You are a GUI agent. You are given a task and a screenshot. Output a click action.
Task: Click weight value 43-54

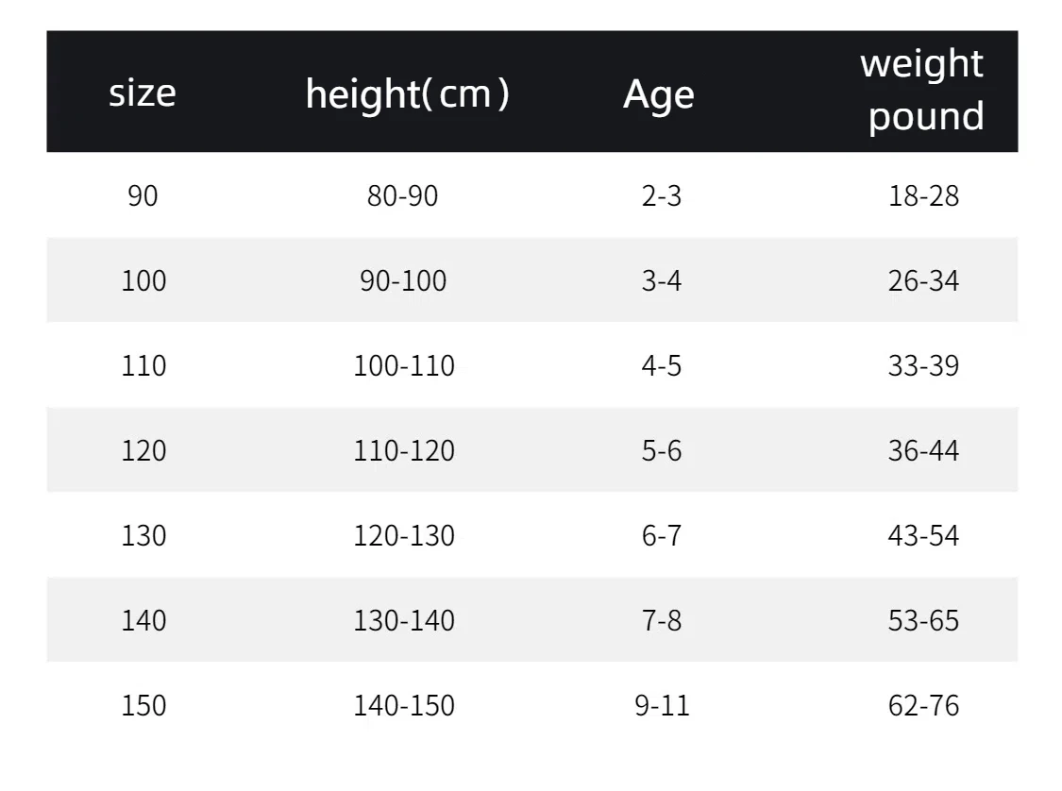(924, 536)
